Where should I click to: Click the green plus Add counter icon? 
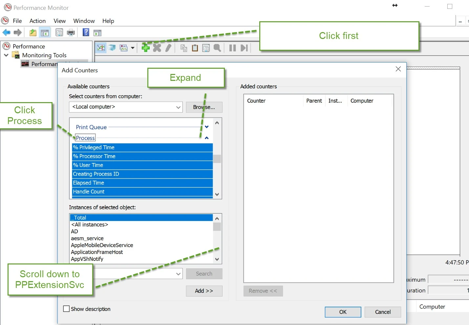click(145, 48)
